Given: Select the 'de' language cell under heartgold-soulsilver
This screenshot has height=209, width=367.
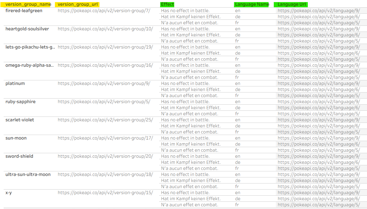Looking at the screenshot, I should (x=238, y=35).
